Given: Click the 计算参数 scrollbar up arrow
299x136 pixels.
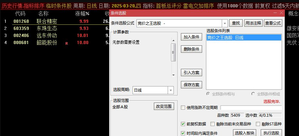Looking at the screenshot, I should [x=173, y=41].
